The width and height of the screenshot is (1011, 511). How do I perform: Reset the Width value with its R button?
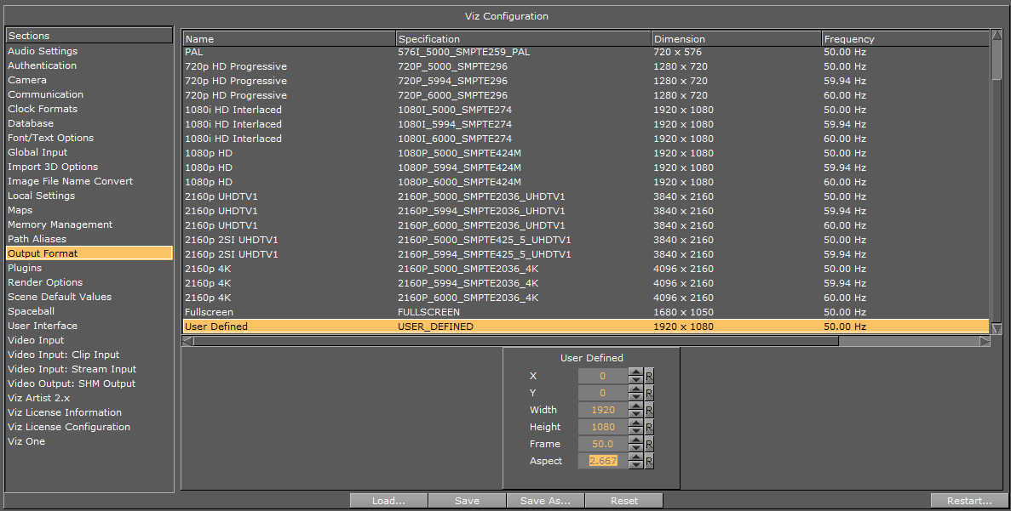coord(649,410)
